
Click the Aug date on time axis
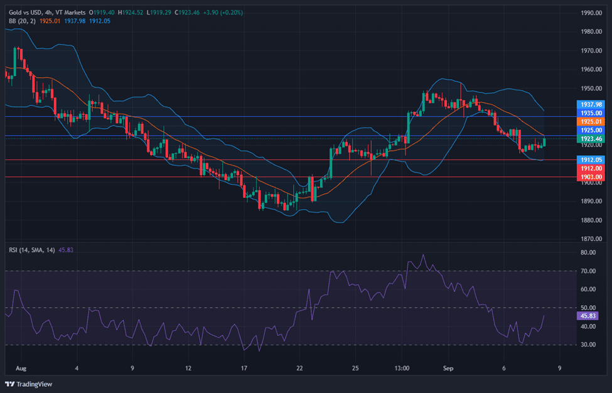[x=19, y=368]
